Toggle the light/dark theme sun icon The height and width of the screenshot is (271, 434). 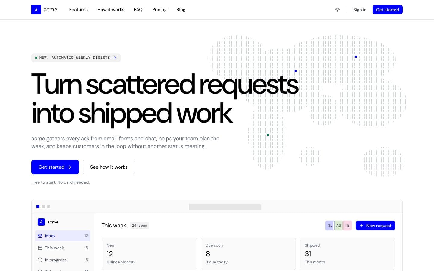click(x=338, y=10)
